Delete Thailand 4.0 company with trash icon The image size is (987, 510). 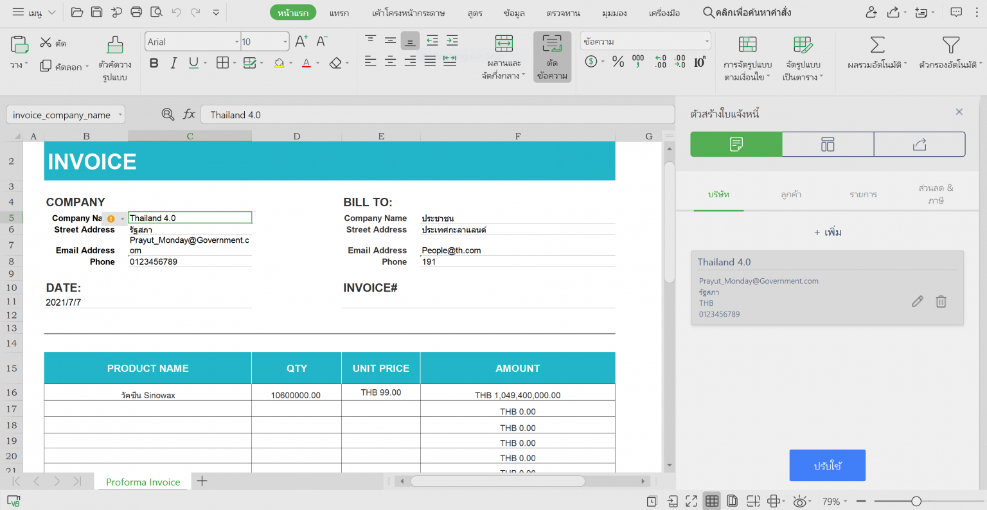coord(941,301)
